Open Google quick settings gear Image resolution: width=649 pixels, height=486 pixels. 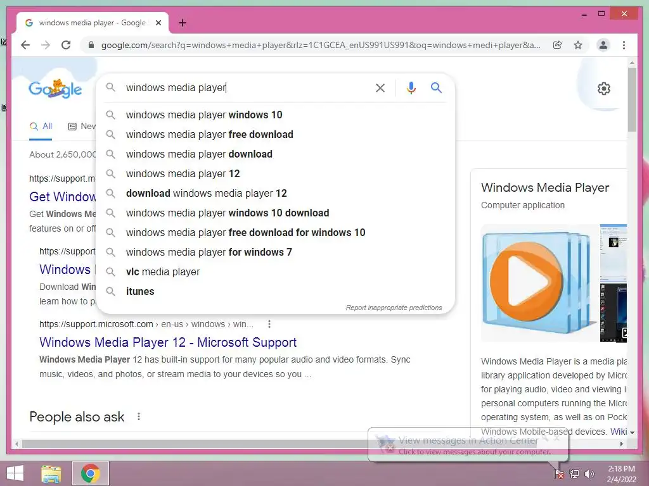(604, 89)
